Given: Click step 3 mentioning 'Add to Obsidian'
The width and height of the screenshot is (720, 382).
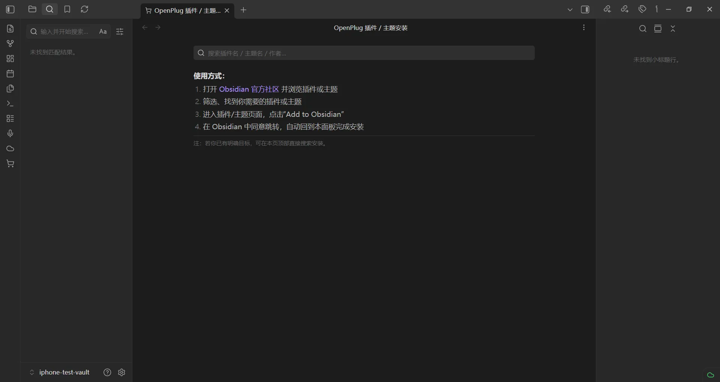Looking at the screenshot, I should tap(273, 115).
